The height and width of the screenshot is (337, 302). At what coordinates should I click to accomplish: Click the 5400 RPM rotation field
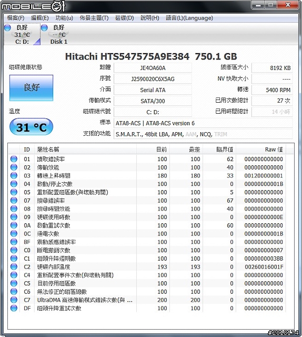tap(272, 90)
